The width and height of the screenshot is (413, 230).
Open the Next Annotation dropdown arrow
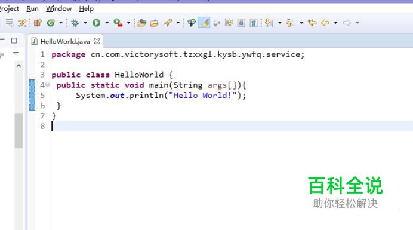[x=280, y=23]
